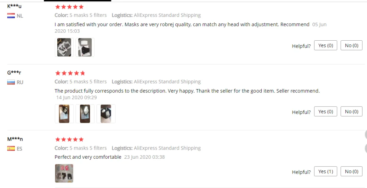Click the Spanish flag icon beside ES
The image size is (367, 188).
coord(11,148)
